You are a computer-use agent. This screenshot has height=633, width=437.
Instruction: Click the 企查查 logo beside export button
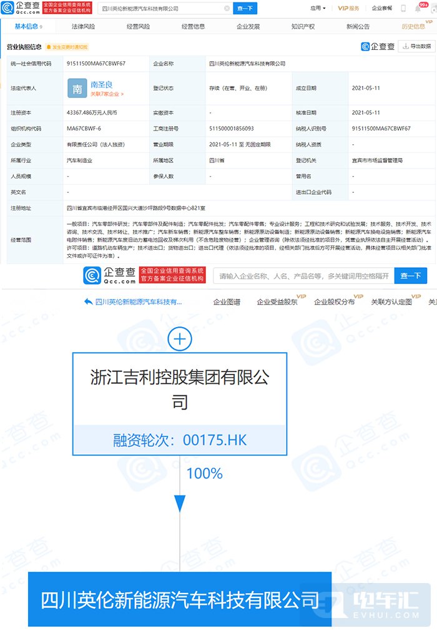(377, 46)
